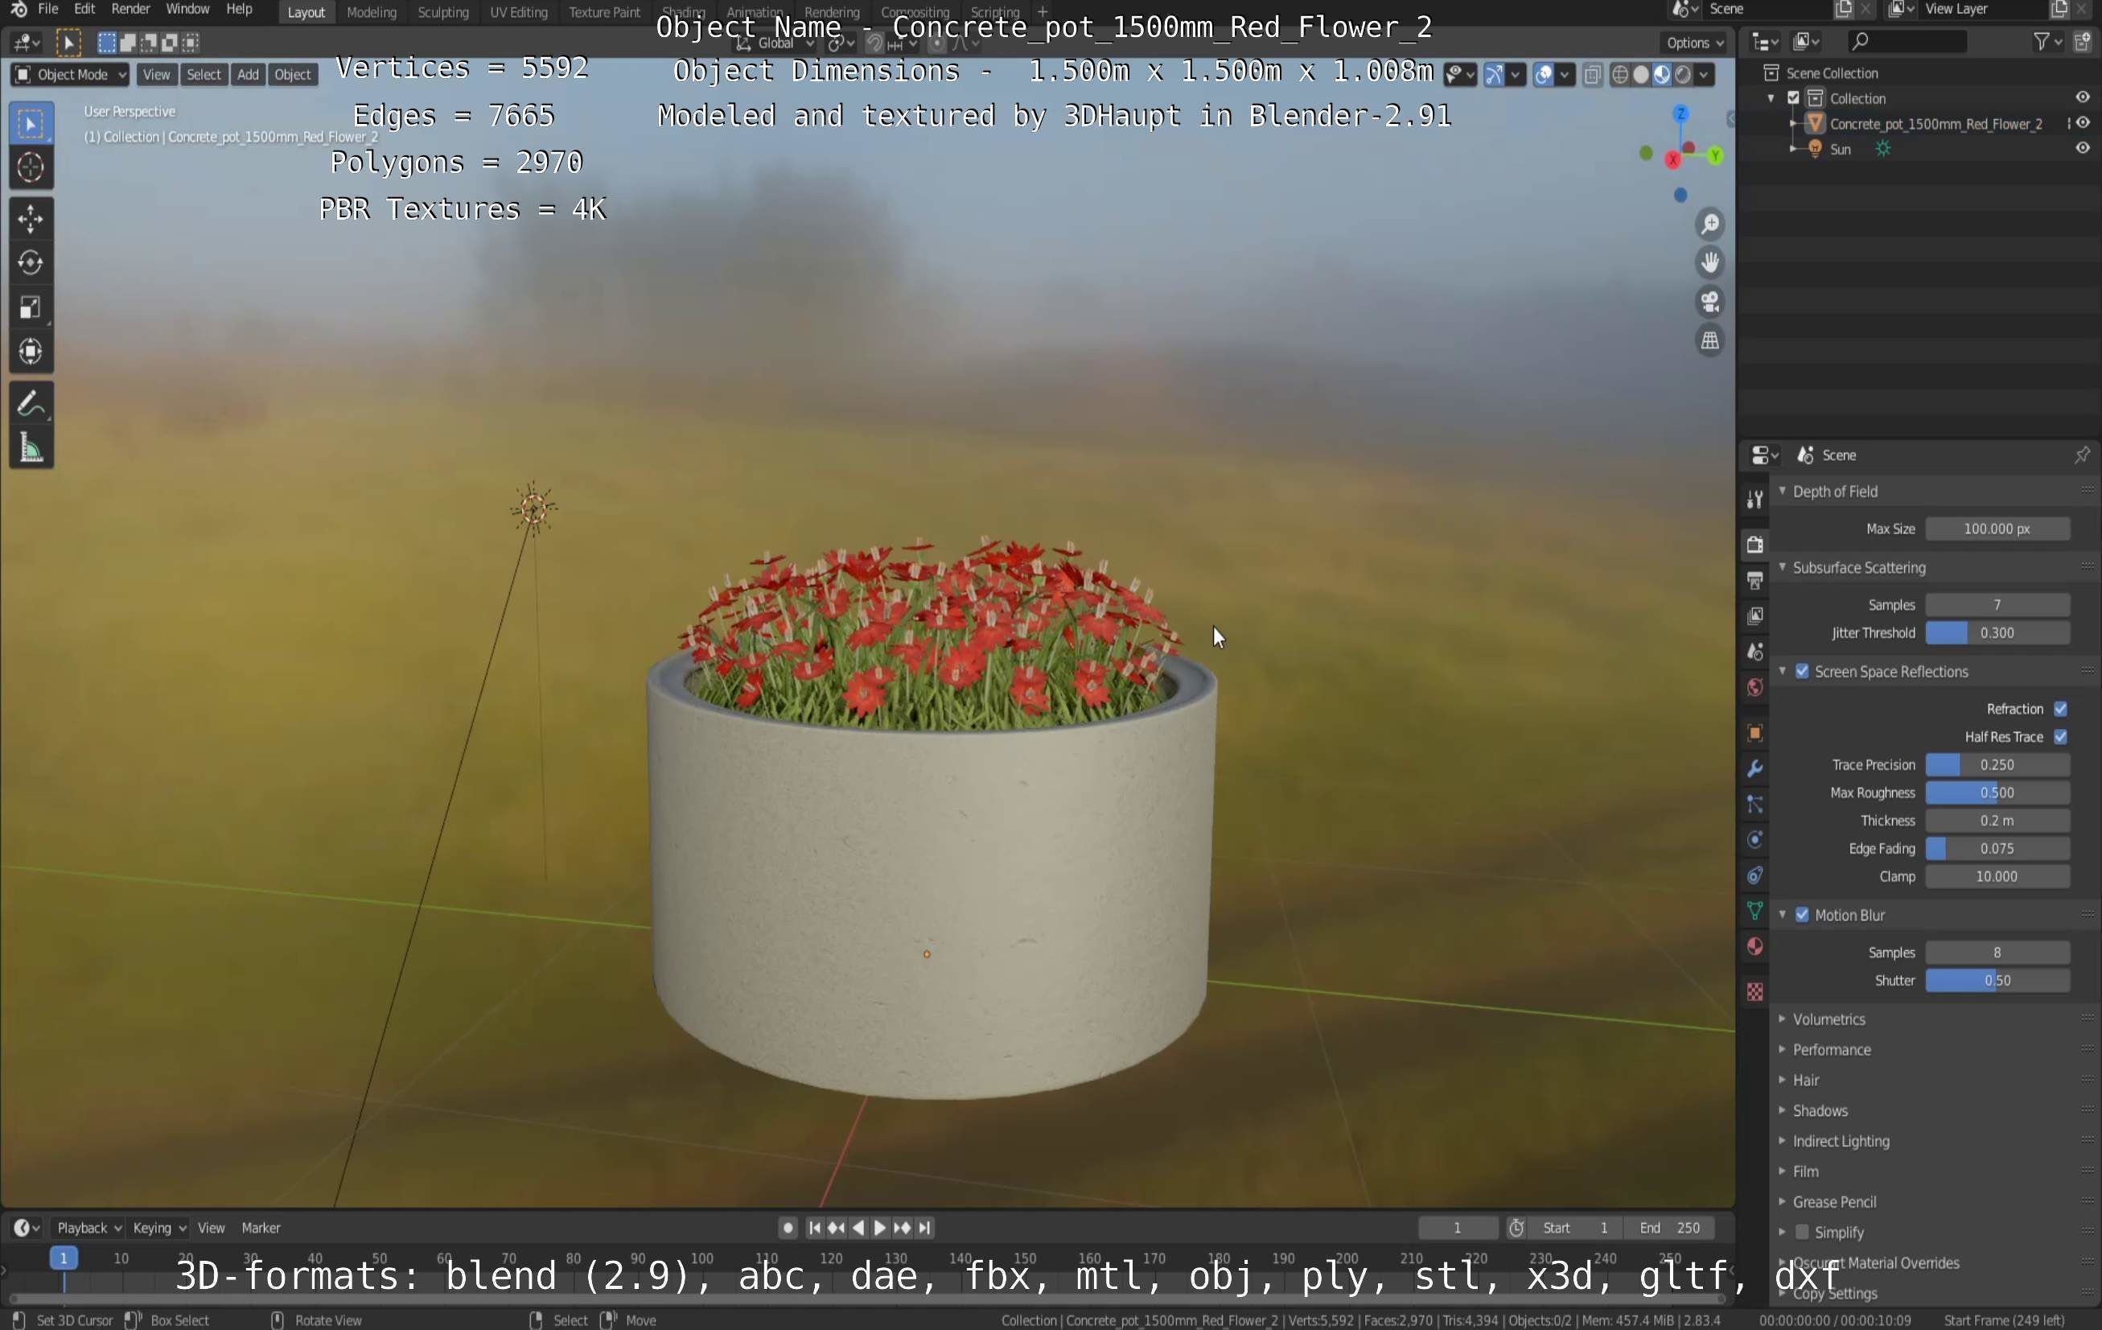Switch to the UV Editing workspace tab
This screenshot has width=2102, height=1330.
point(519,12)
